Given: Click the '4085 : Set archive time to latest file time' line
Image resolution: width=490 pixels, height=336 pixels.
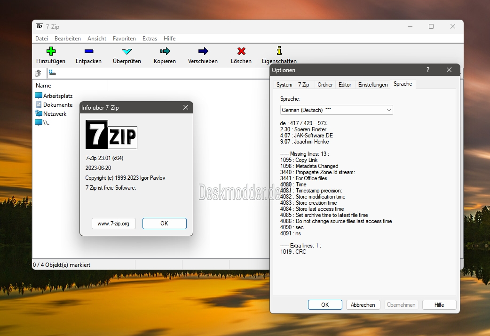Looking at the screenshot, I should click(x=324, y=215).
